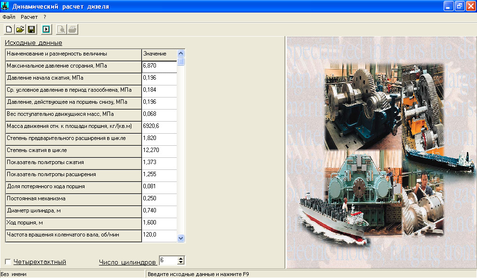Select the Диаметр цилиндра value cell

159,211
